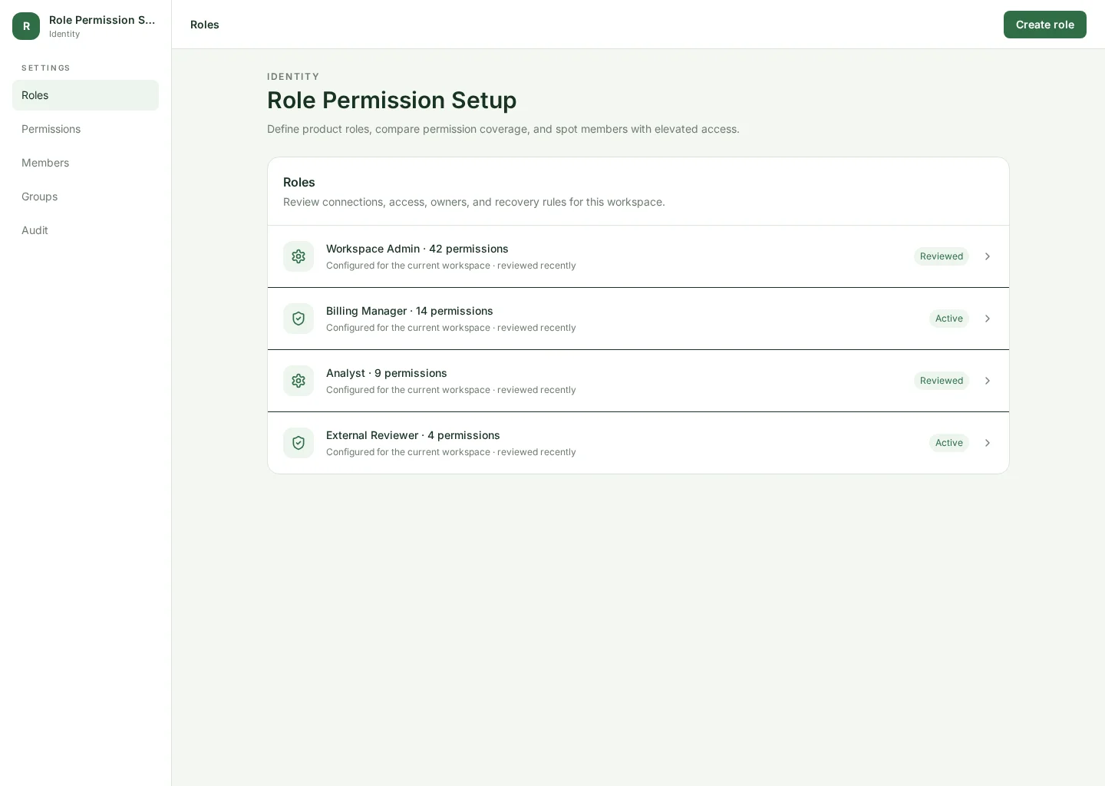The image size is (1105, 786).
Task: Click the 'Role Permission S...' workspace name
Action: pyautogui.click(x=102, y=20)
